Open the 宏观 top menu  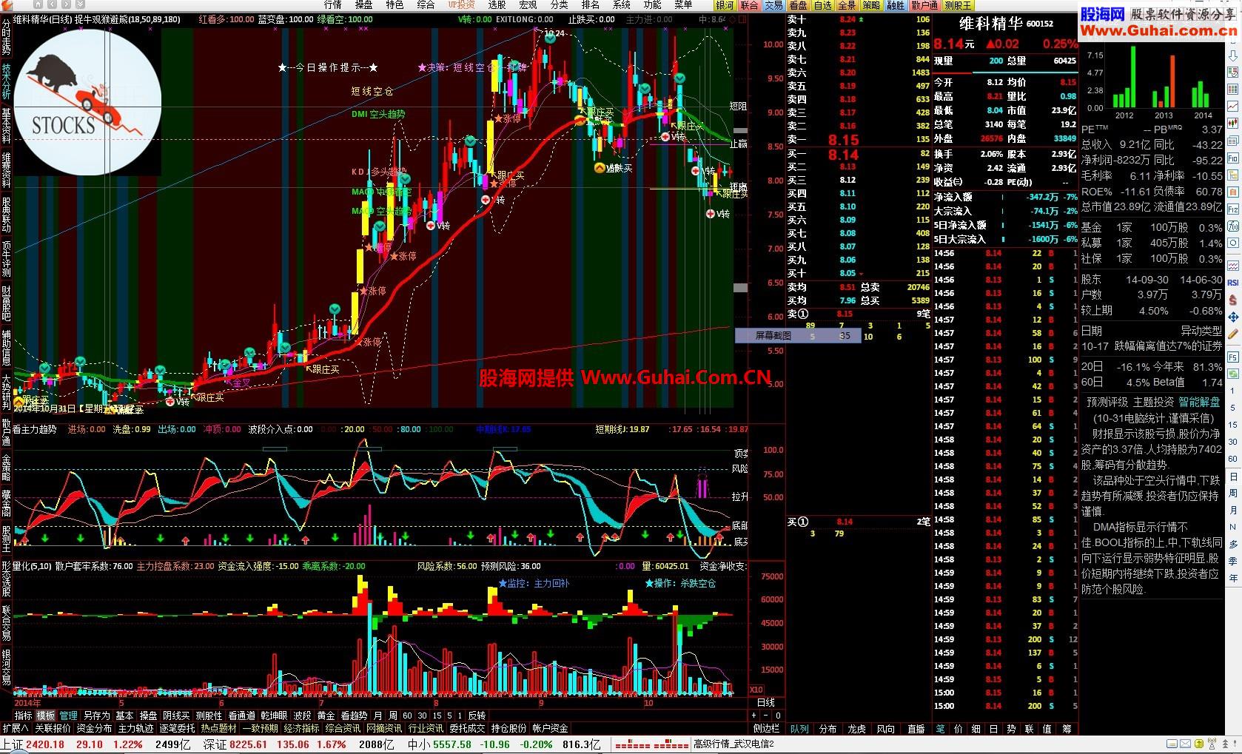(528, 5)
